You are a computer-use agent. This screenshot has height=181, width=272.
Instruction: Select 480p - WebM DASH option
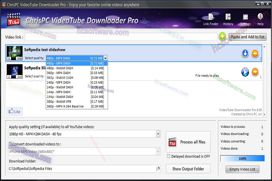tap(77, 68)
